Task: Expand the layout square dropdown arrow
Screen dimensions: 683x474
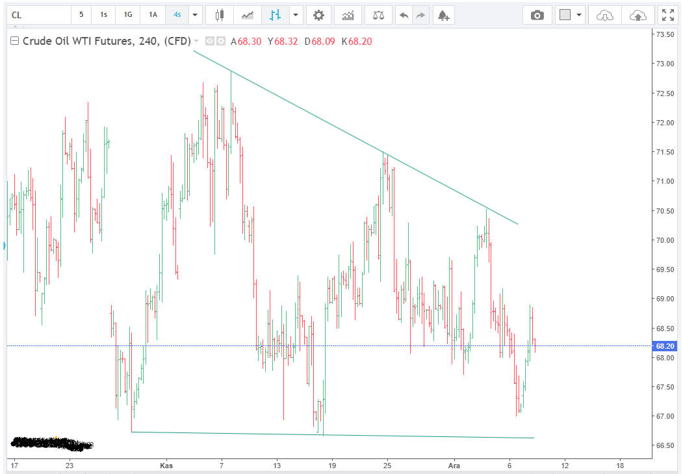Action: (x=578, y=14)
